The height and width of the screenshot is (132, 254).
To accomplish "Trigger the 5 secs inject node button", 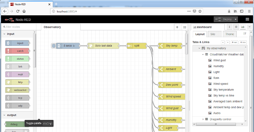I will [x=54, y=46].
